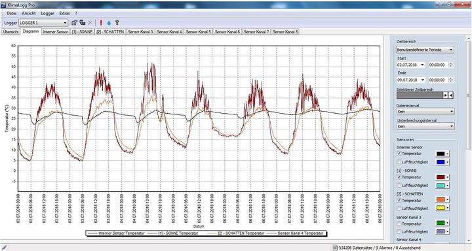Open the ? help menu
Viewport: 472px width, 251px height.
(x=76, y=13)
